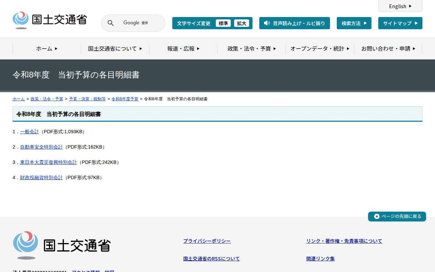Click the MLIT logo in the header

tap(50, 20)
